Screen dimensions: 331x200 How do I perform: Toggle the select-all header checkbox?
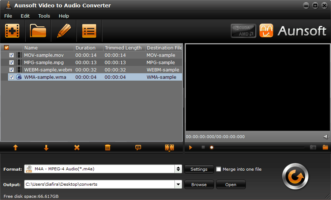click(7, 48)
